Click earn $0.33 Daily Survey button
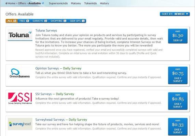 click(x=178, y=126)
